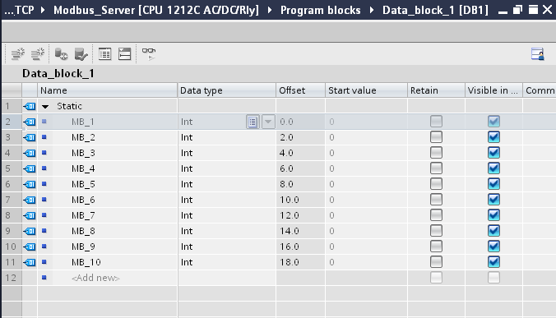Click the tag icon of MB_4
This screenshot has width=556, height=318.
(30, 168)
